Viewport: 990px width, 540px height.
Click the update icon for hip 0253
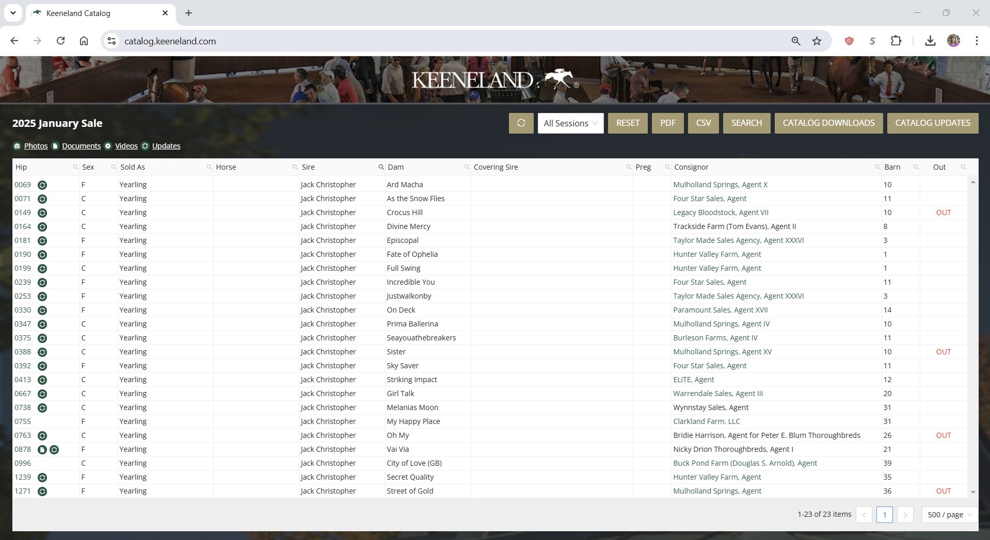pyautogui.click(x=42, y=297)
